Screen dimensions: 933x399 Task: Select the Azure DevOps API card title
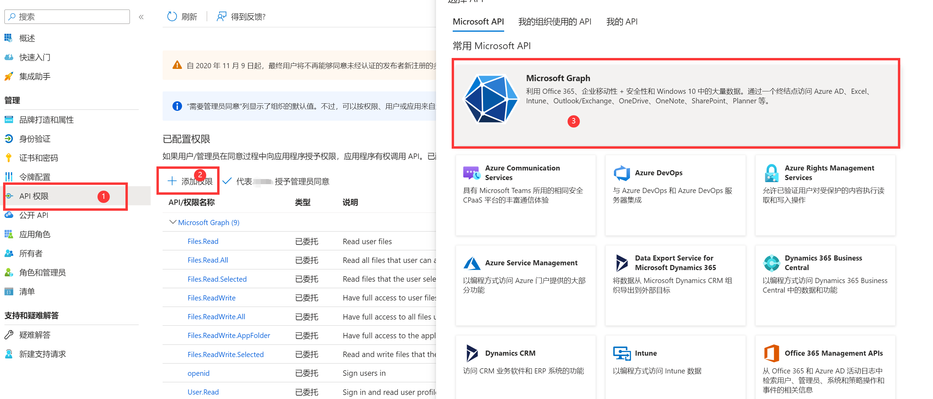tap(659, 173)
